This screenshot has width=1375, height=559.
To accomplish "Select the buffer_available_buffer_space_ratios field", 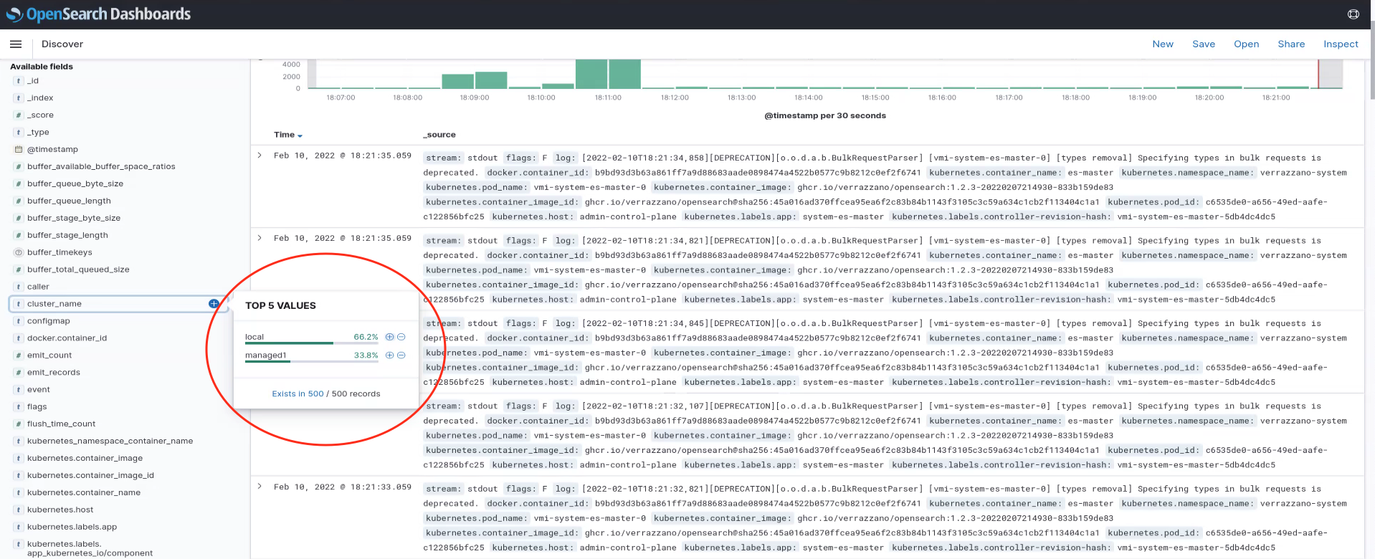I will click(101, 167).
